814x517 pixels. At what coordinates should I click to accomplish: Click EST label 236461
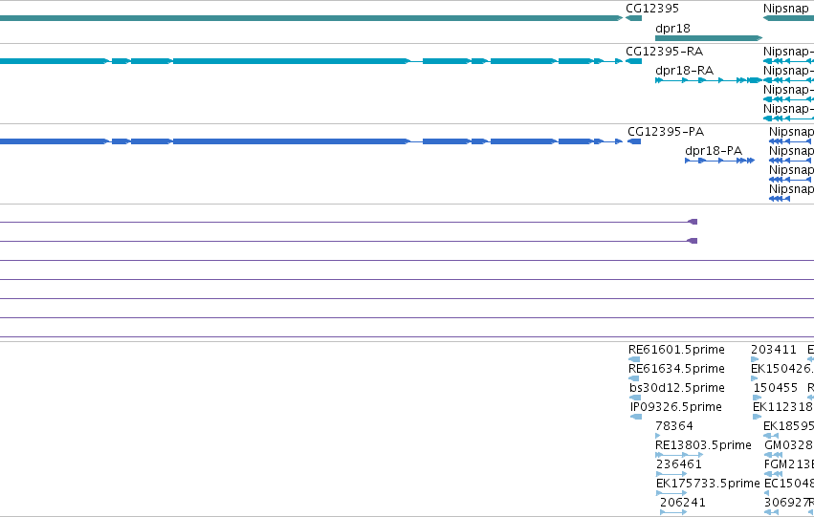click(678, 464)
